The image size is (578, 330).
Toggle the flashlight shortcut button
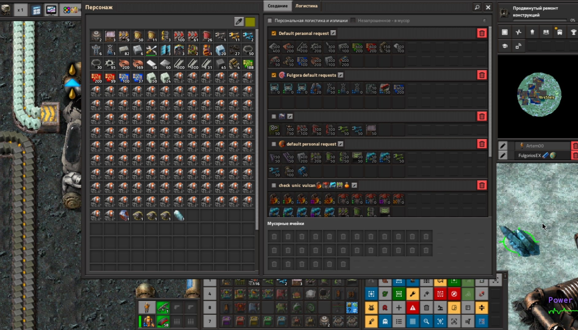click(413, 294)
